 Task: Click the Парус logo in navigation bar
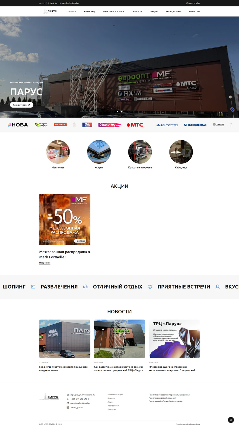[48, 11]
